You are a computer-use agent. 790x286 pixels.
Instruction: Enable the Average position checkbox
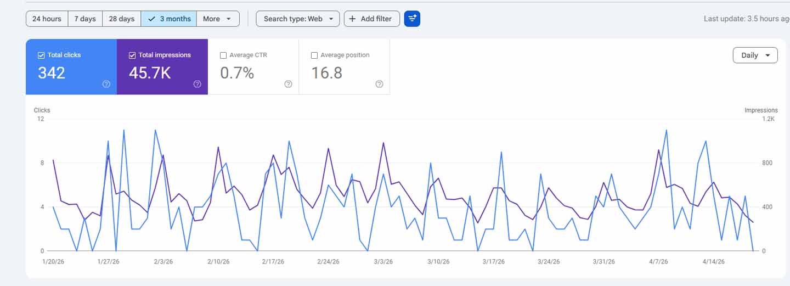pos(314,55)
